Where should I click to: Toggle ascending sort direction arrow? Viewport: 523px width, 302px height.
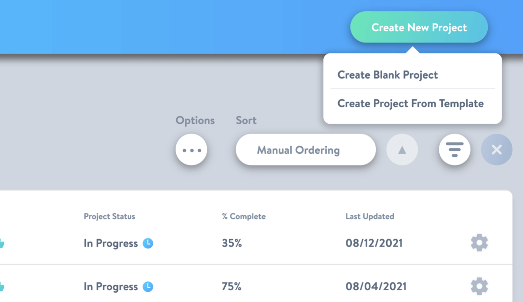pos(402,150)
